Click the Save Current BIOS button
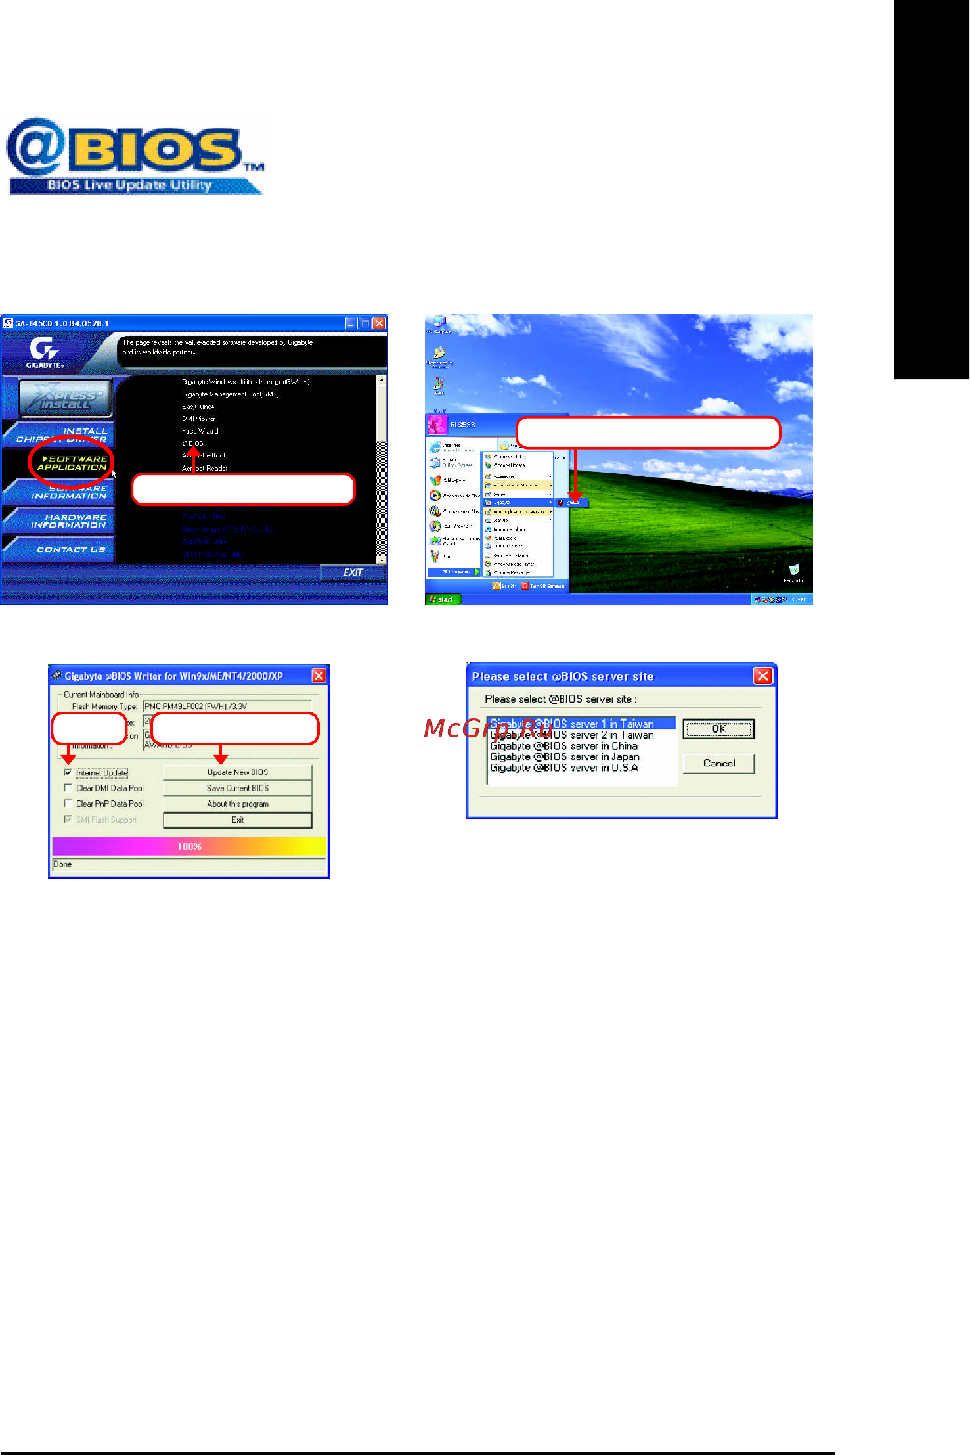This screenshot has height=1455, width=970. pos(238,788)
